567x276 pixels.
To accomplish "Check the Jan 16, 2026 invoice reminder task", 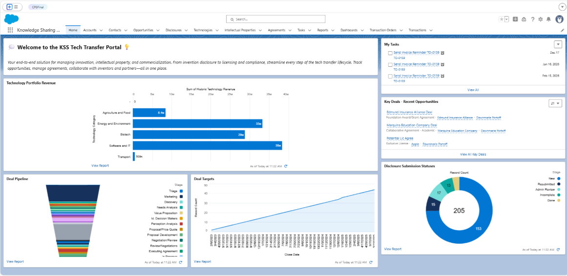I will pyautogui.click(x=390, y=65).
